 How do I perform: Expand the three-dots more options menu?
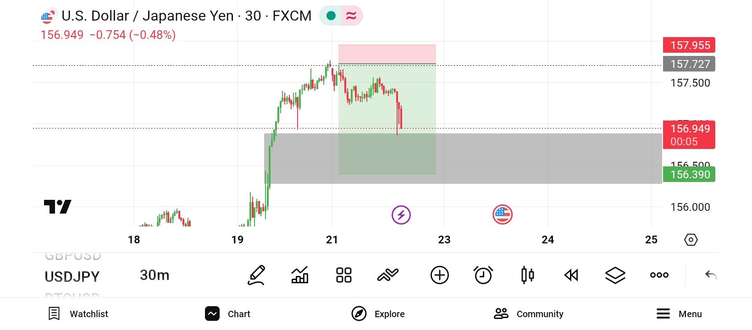click(659, 275)
